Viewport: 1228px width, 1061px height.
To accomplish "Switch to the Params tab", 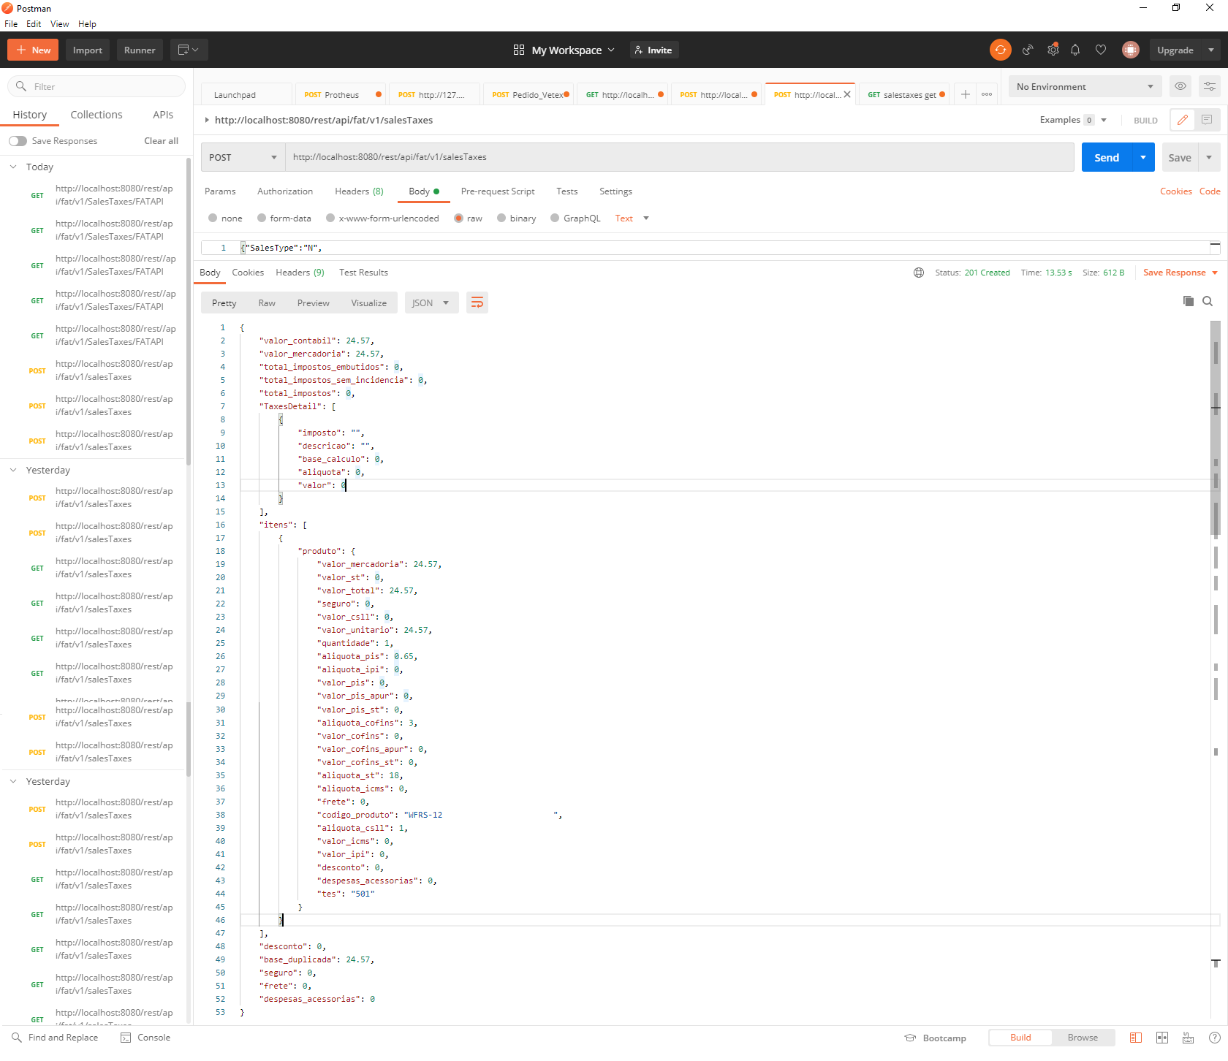I will 220,191.
